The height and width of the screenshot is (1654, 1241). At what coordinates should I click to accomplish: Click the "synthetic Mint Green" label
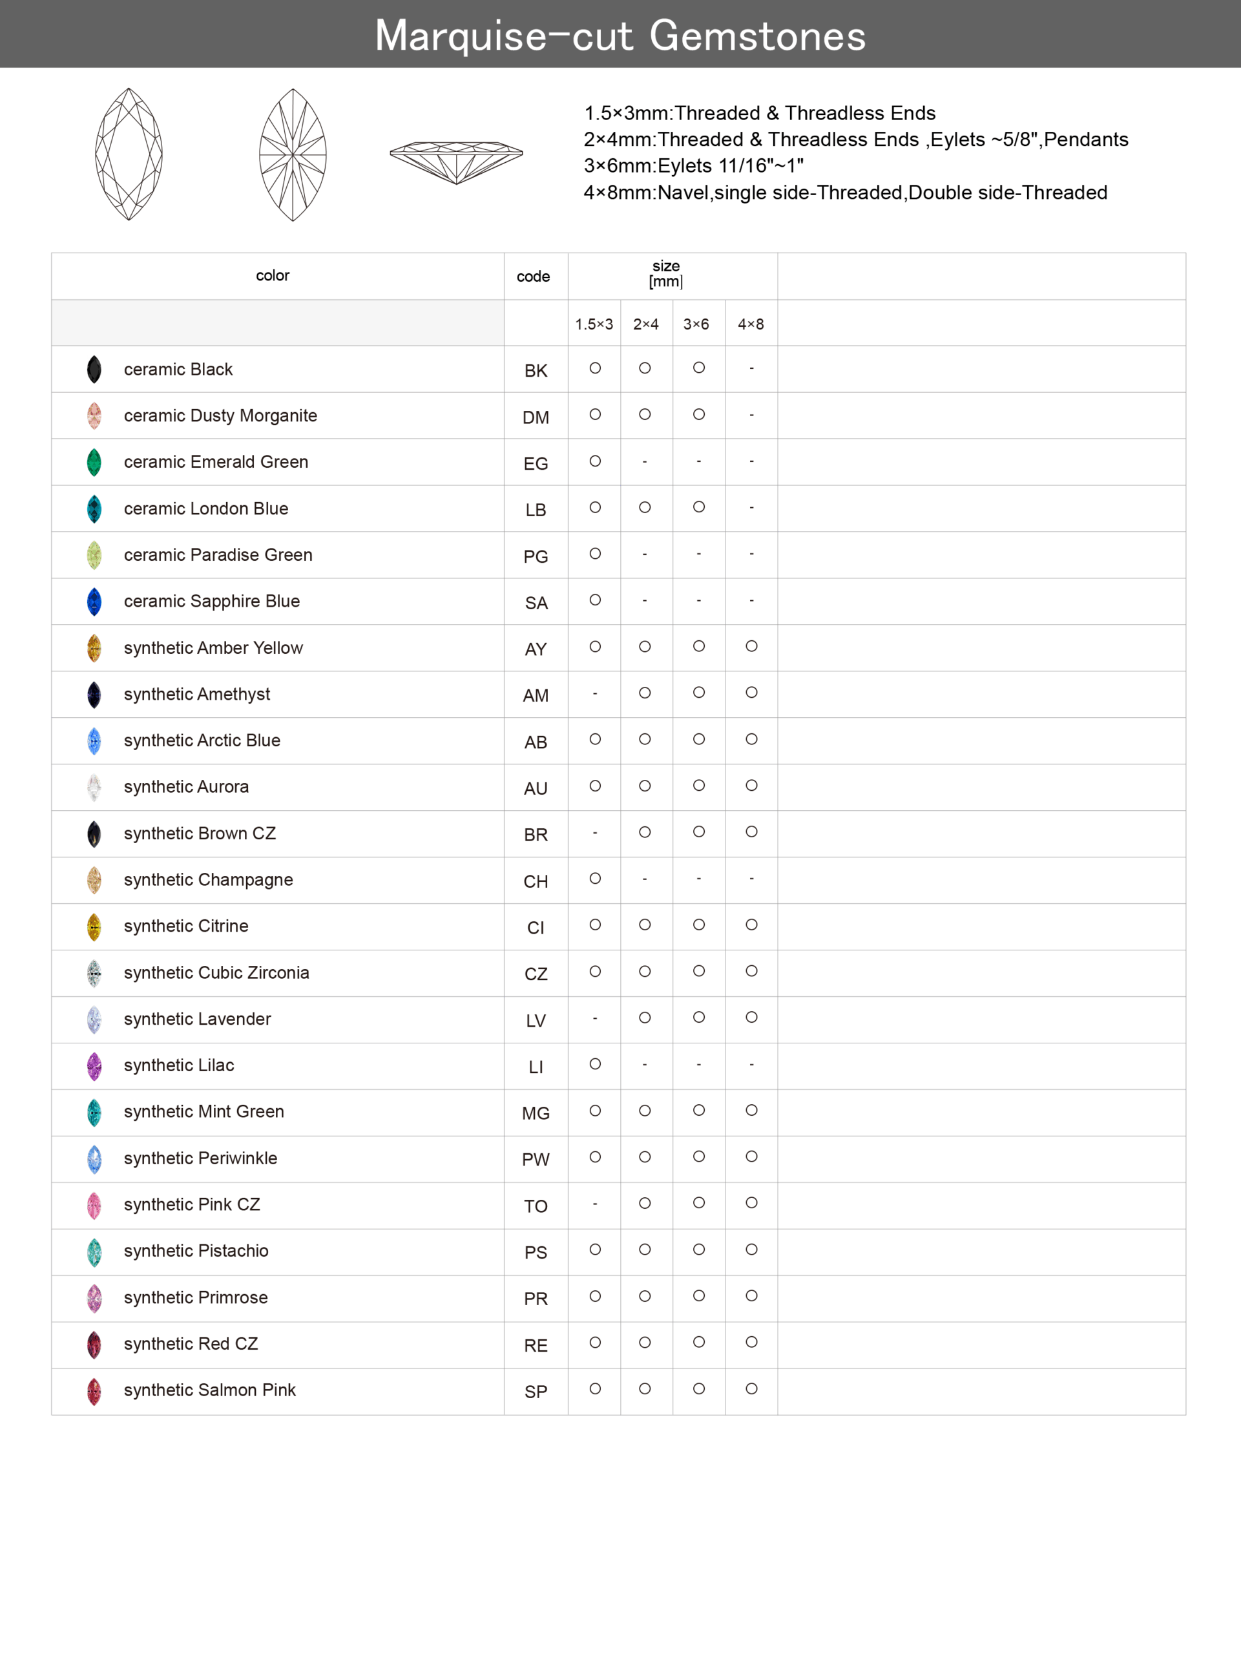pos(204,1112)
